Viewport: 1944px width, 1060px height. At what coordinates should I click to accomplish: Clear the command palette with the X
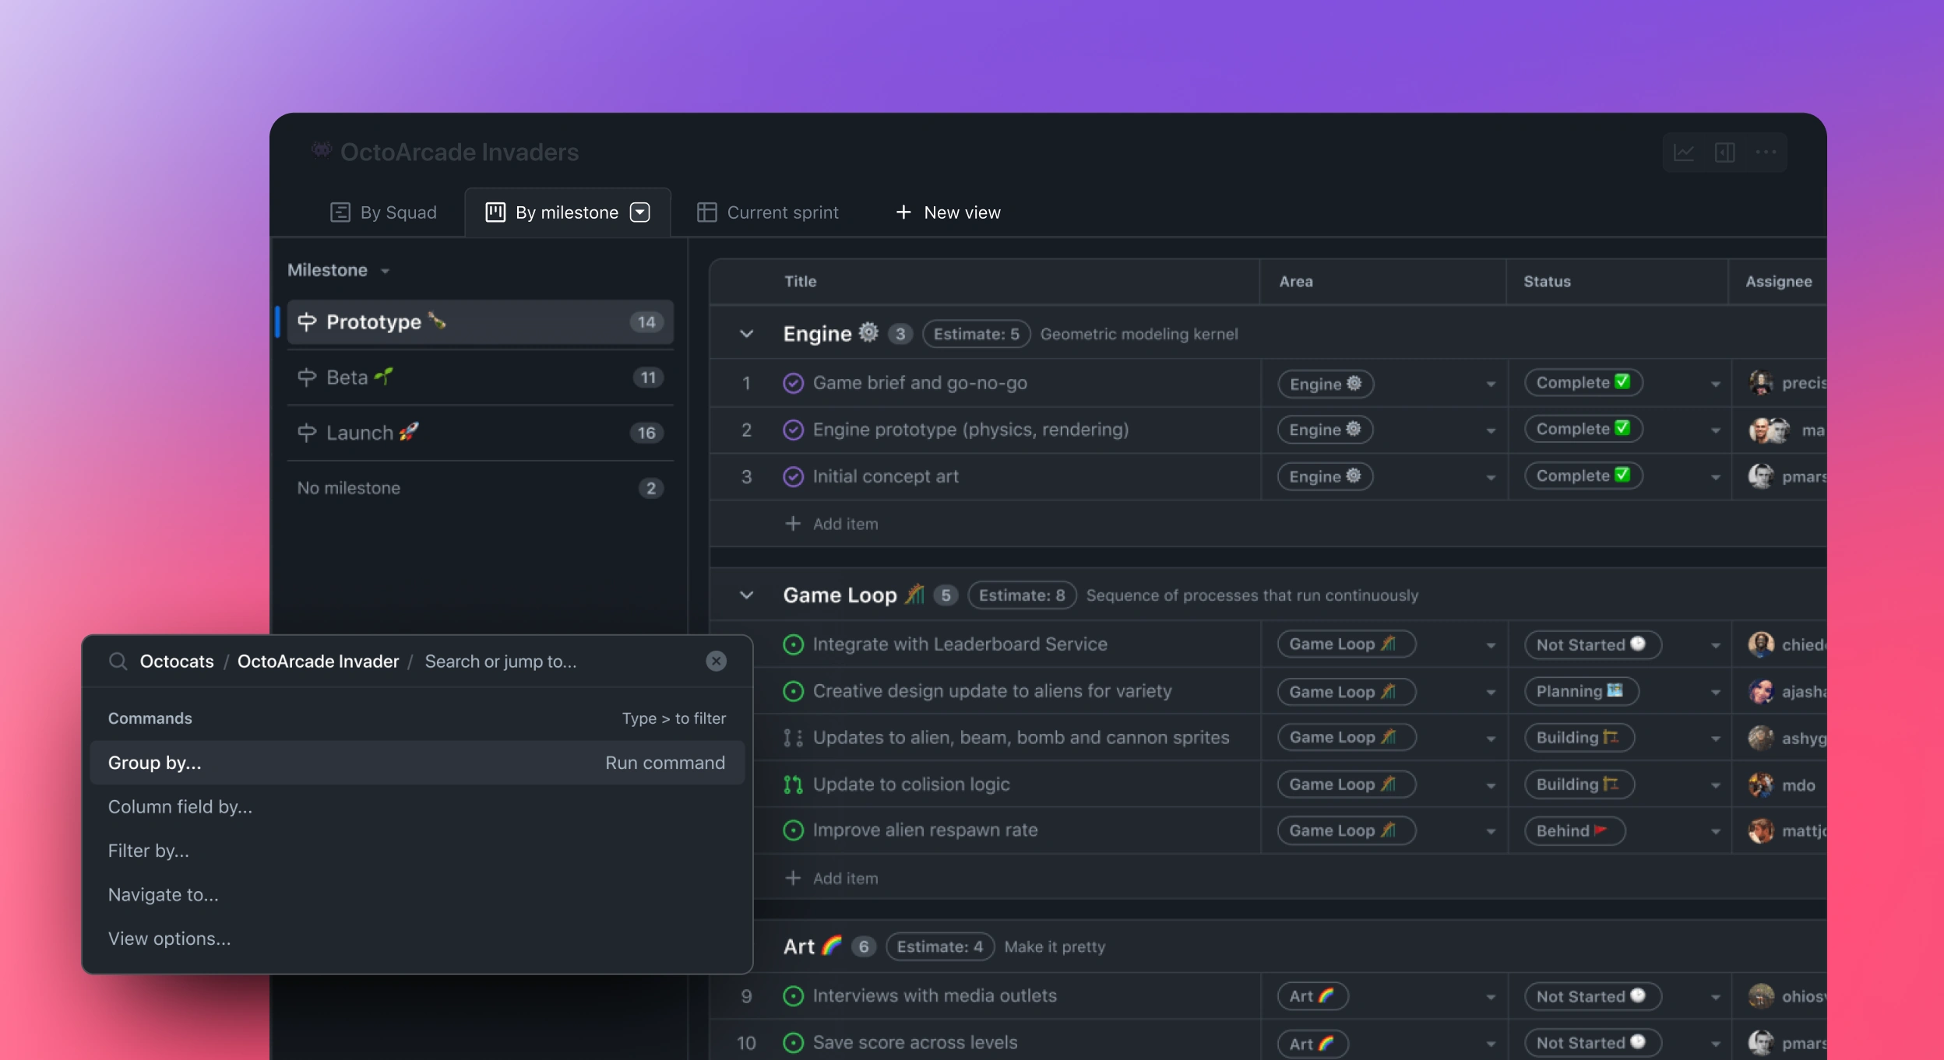pyautogui.click(x=716, y=662)
